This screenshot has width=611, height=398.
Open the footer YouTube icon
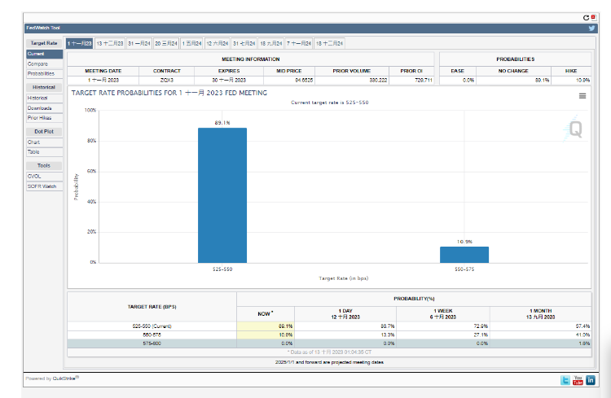(578, 380)
